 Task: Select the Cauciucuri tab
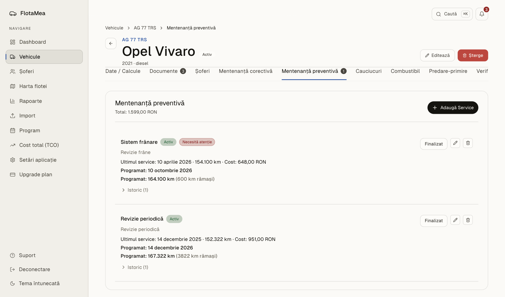(x=369, y=71)
